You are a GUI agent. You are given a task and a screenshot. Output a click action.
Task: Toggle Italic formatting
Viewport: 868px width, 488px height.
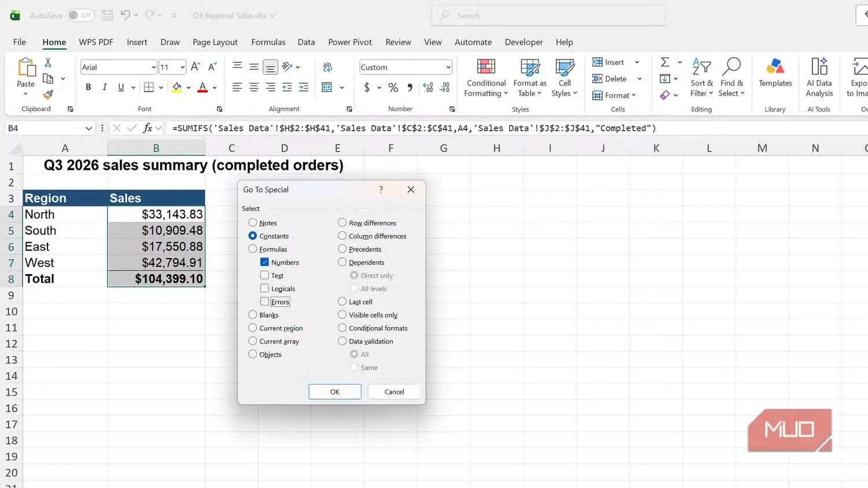coord(104,87)
